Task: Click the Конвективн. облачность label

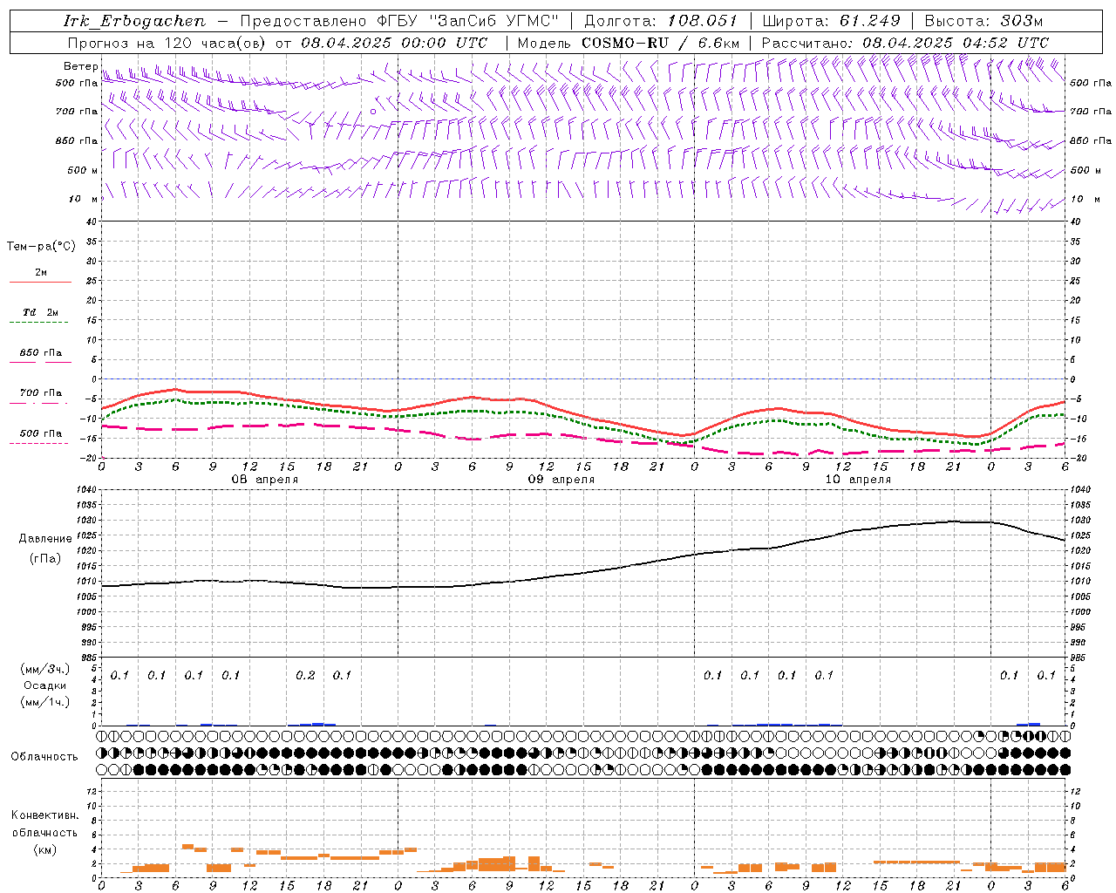Action: 44,824
